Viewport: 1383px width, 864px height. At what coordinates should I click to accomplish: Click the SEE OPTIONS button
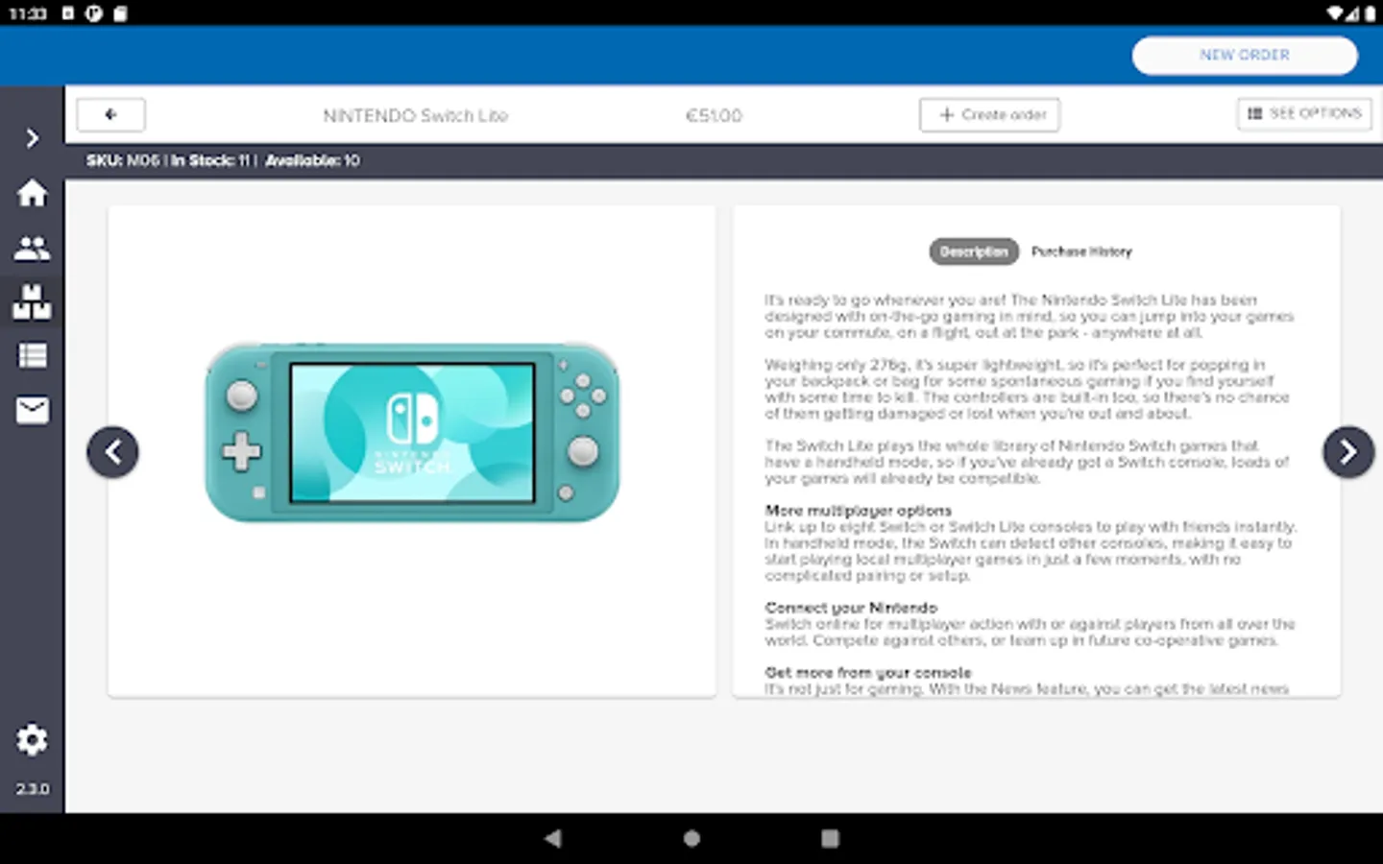tap(1304, 113)
